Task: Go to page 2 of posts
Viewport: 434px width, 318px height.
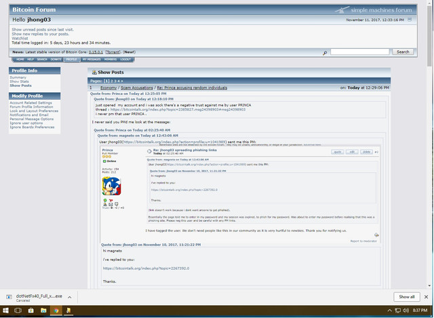Action: click(112, 81)
